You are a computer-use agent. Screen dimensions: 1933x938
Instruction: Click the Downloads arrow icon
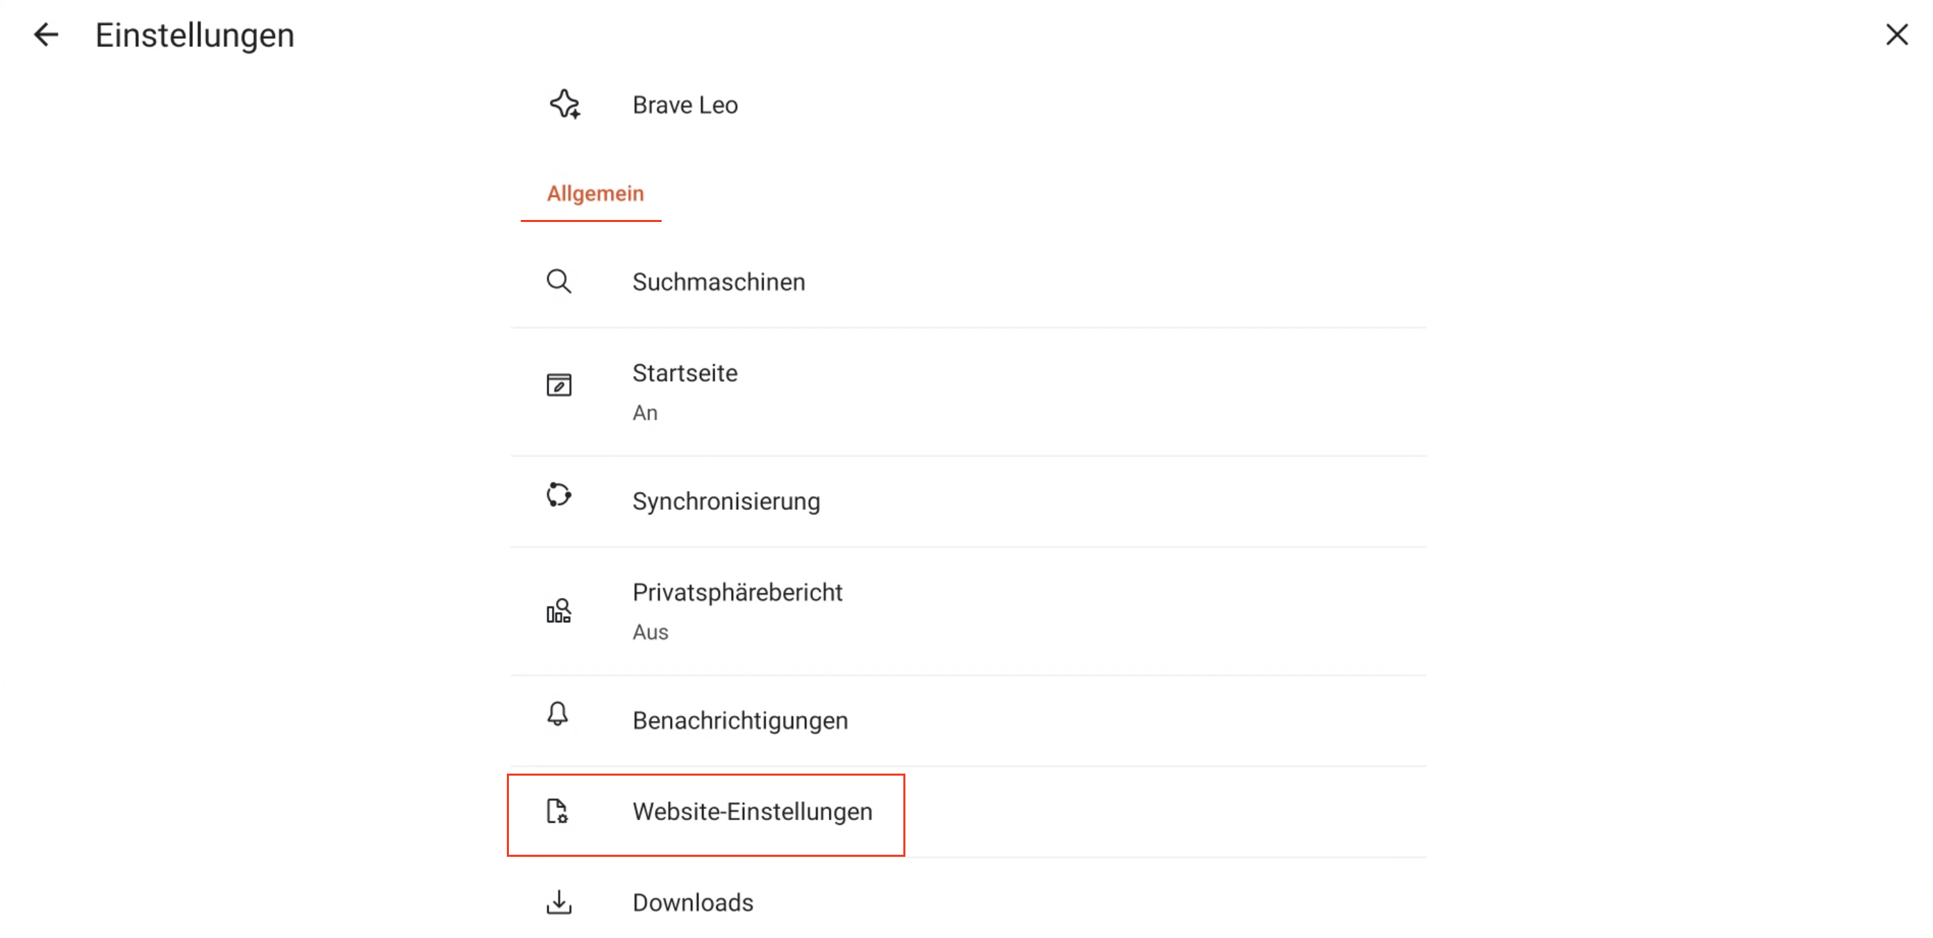559,902
